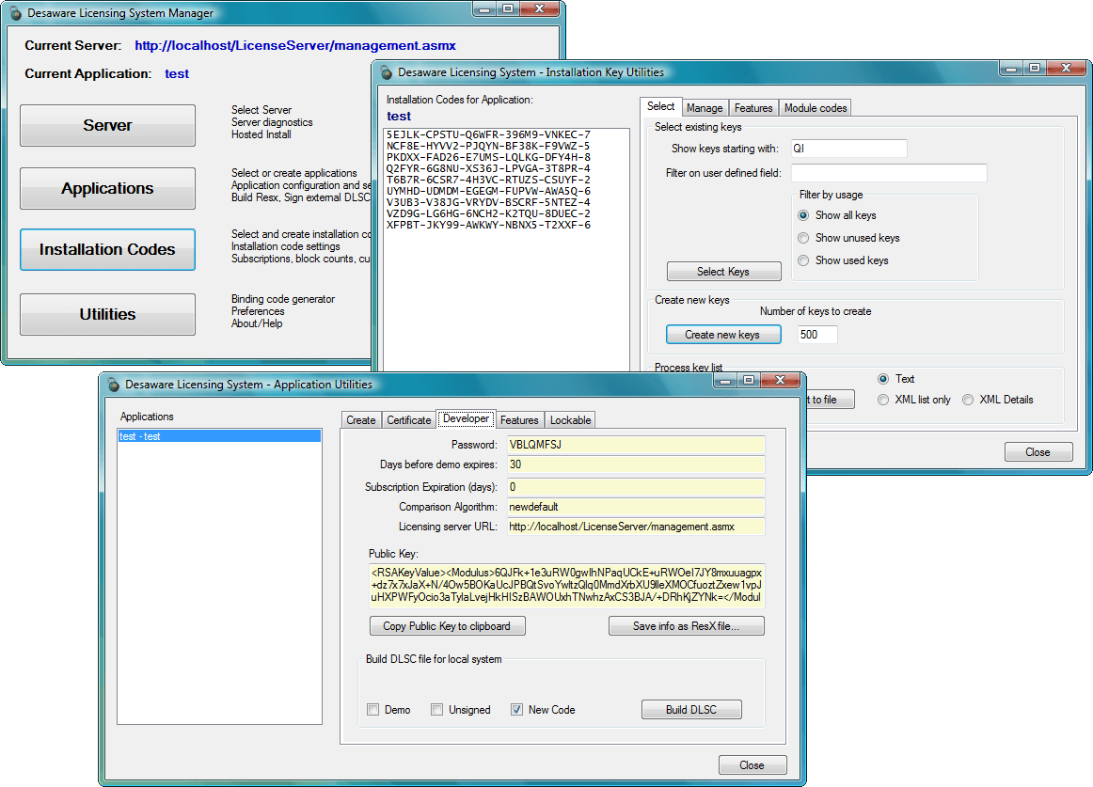Viewport: 1093px width, 787px height.
Task: Click the Password field
Action: click(x=636, y=445)
